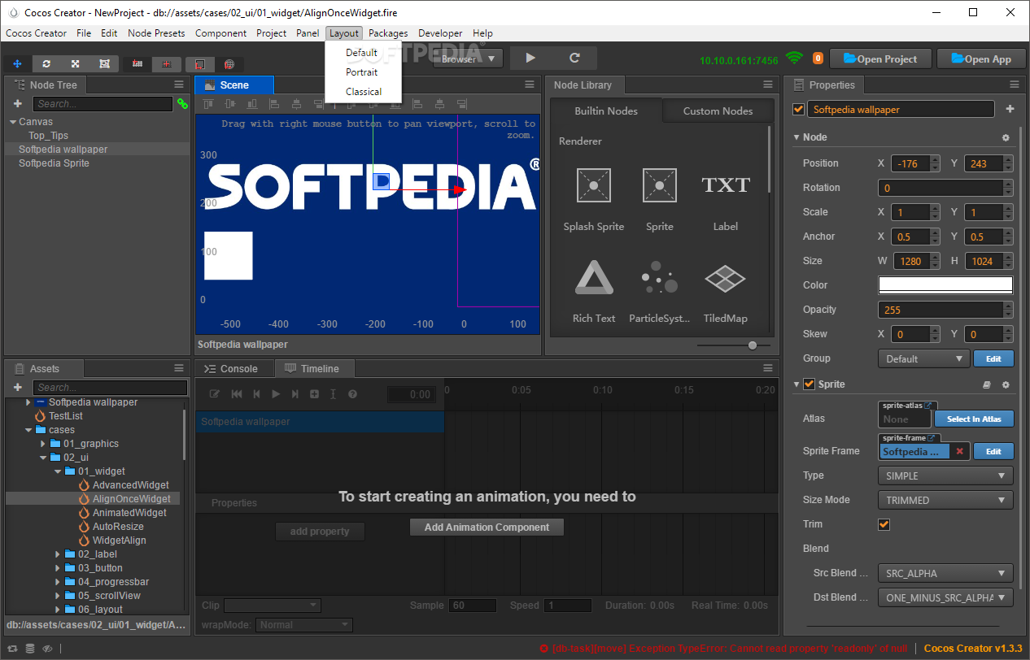The height and width of the screenshot is (660, 1030).
Task: Select the Rotate transform tool
Action: [46, 63]
